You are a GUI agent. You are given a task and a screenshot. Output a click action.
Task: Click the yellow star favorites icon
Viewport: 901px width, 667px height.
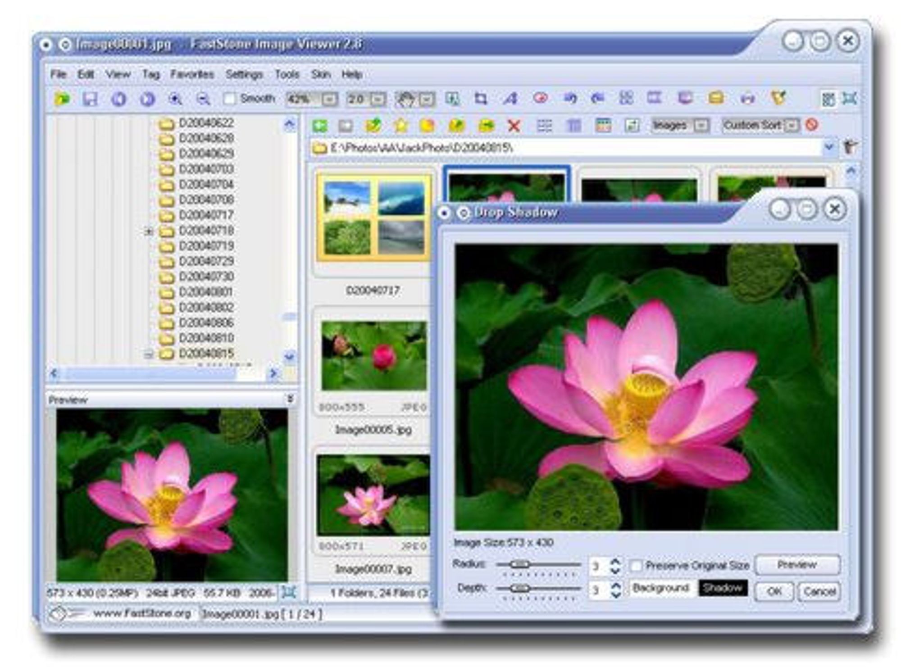coord(400,125)
